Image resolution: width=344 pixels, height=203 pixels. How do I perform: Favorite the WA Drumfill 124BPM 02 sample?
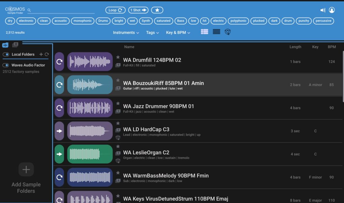point(118,57)
